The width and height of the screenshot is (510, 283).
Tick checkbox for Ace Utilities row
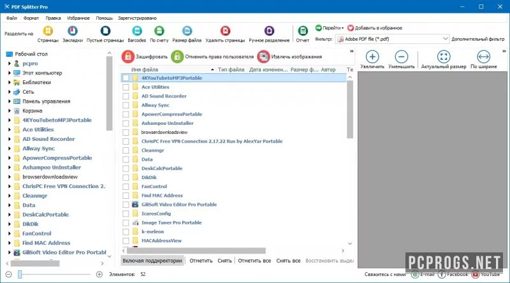pos(126,87)
